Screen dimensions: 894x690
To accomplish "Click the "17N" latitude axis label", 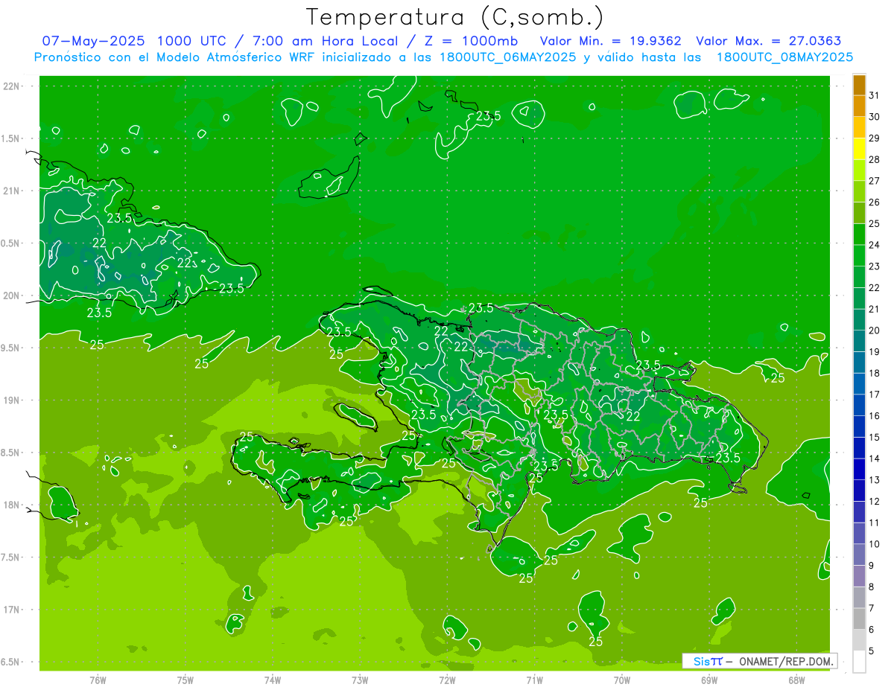I will click(11, 610).
